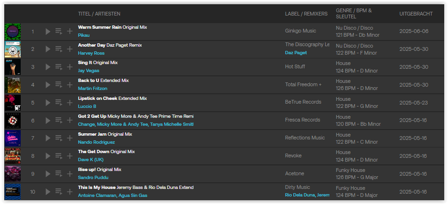Open Warm Summer Rain album artwork thumbnail
Image resolution: width=448 pixels, height=204 pixels.
pos(13,32)
